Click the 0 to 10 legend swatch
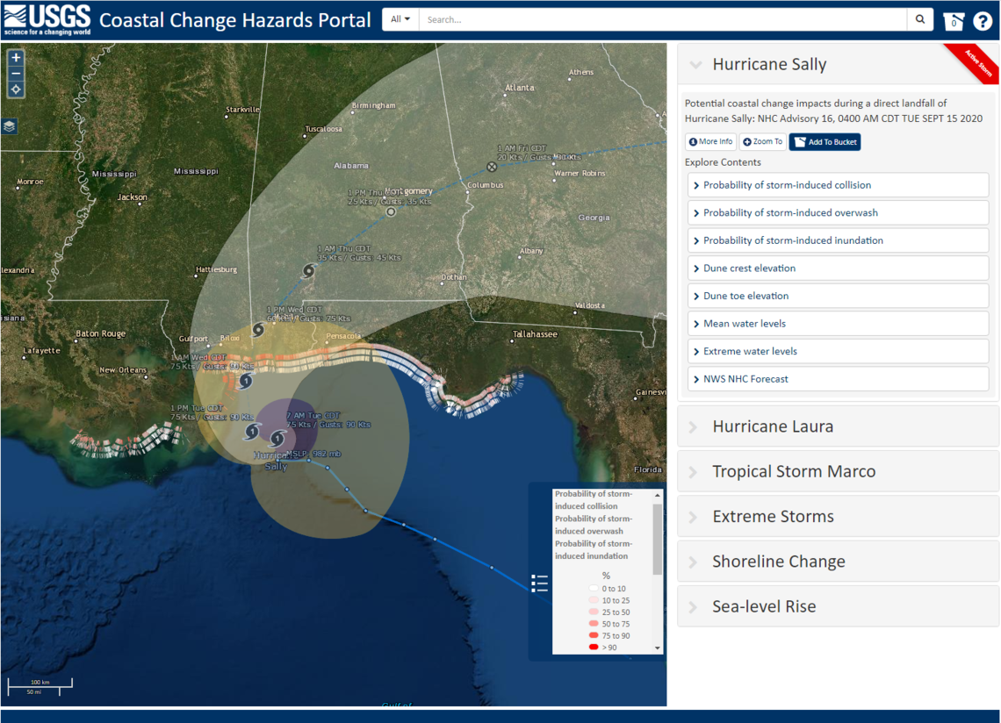The height and width of the screenshot is (723, 1001). (x=594, y=589)
